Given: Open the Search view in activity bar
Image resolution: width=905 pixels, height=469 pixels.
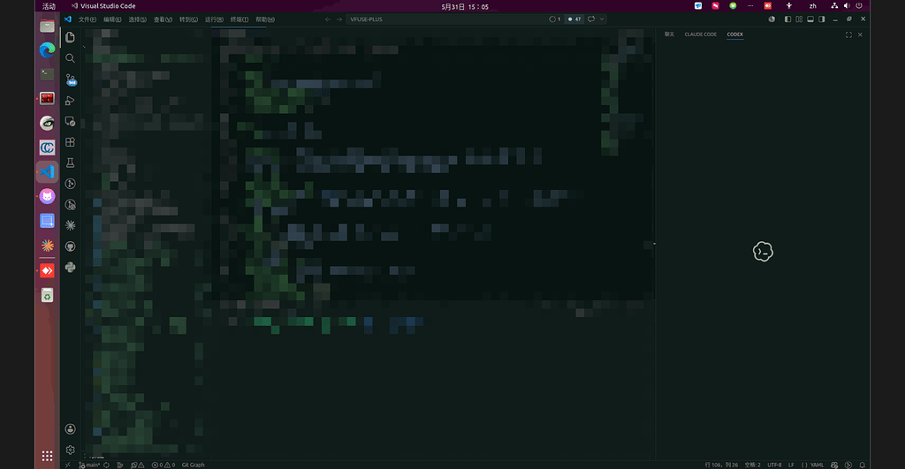Looking at the screenshot, I should [x=70, y=58].
